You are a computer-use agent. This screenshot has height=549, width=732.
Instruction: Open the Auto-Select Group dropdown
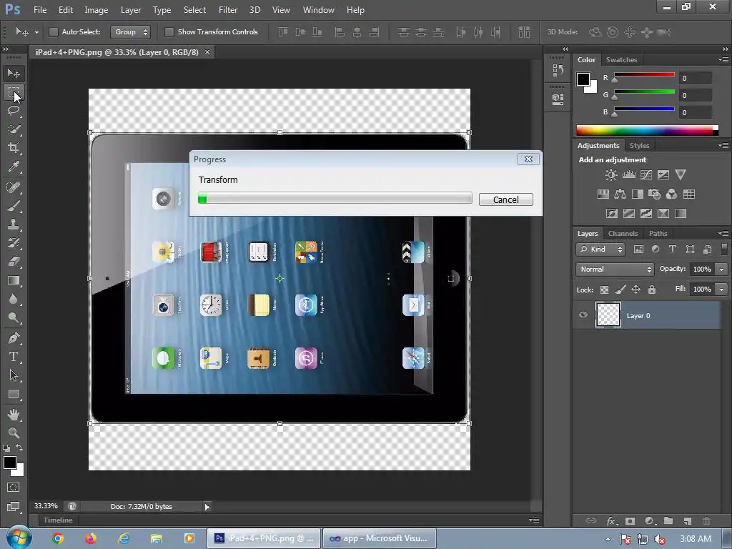(130, 31)
